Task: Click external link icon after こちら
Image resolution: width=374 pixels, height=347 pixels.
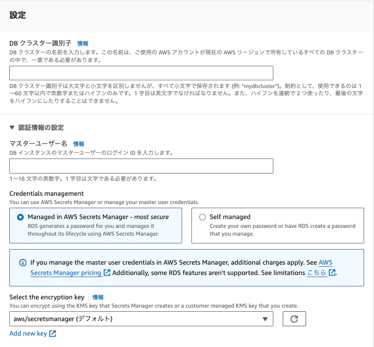Action: coord(332,273)
